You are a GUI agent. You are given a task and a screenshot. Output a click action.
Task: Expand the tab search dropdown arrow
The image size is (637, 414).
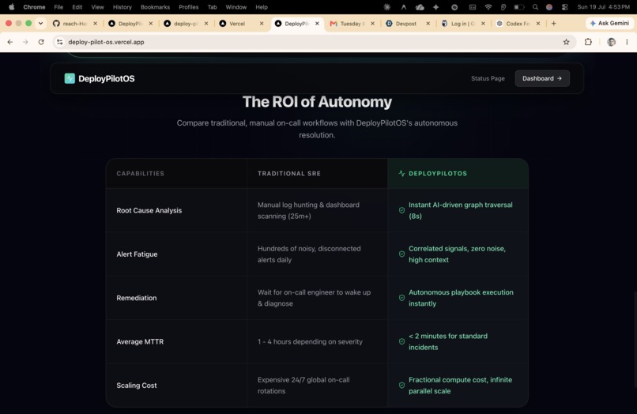(40, 23)
